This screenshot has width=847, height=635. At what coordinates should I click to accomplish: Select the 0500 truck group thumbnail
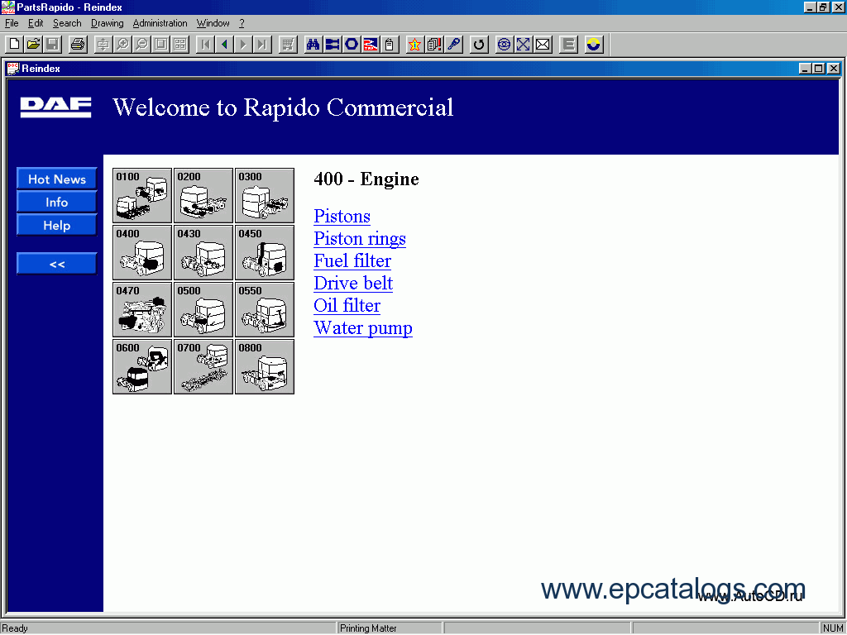[203, 309]
